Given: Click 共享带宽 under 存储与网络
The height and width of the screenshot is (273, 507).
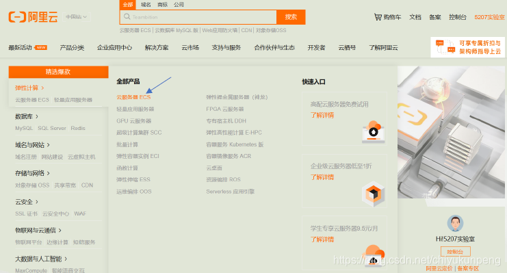Looking at the screenshot, I should point(65,185).
